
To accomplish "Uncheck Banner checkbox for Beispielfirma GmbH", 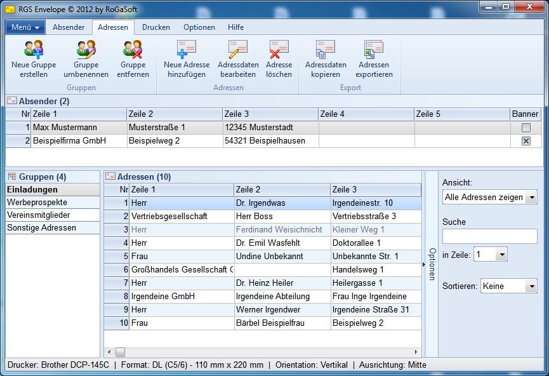I will tap(526, 141).
